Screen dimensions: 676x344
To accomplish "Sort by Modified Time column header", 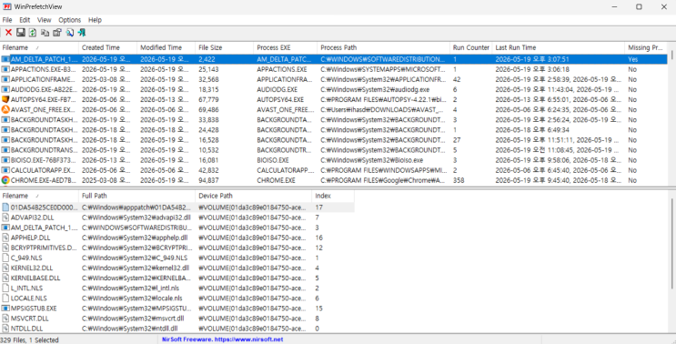I will click(x=166, y=47).
